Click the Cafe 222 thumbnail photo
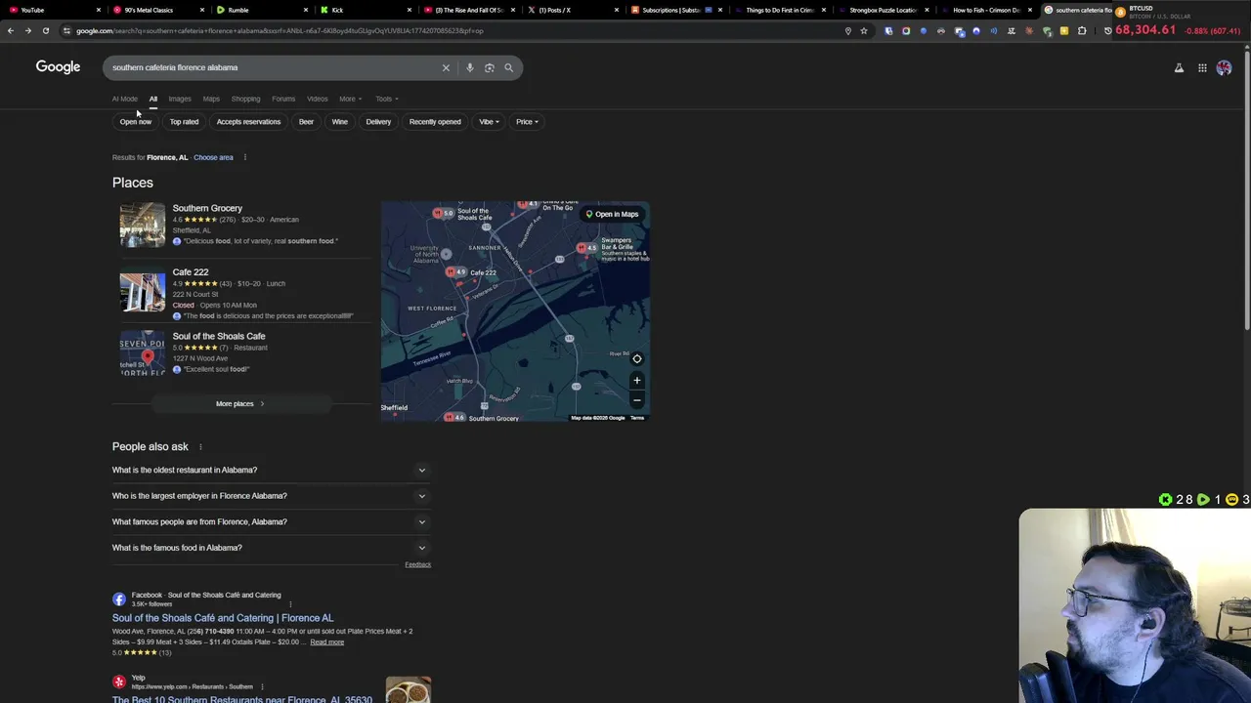 coord(143,290)
